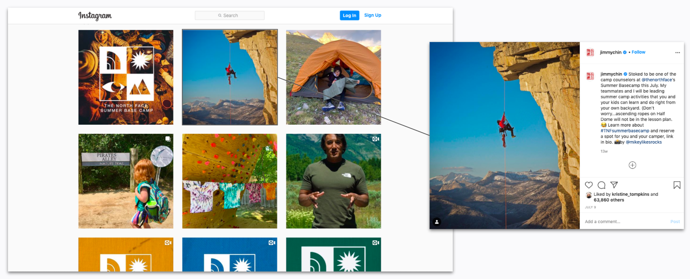Click the video icon on orange logo post
Screen dimensions: 690x279
[168, 243]
